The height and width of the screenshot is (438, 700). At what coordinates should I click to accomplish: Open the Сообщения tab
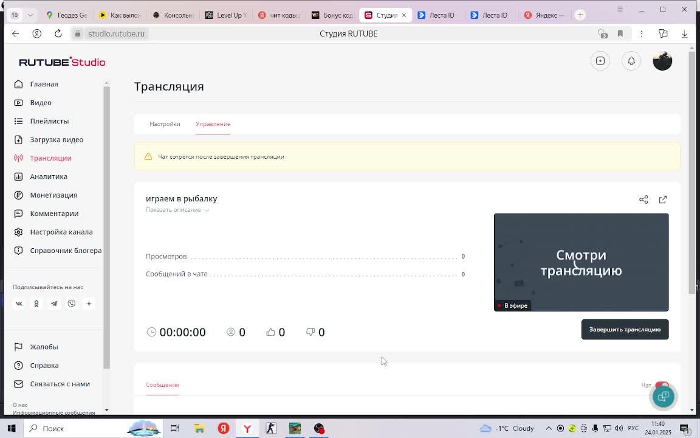(162, 385)
